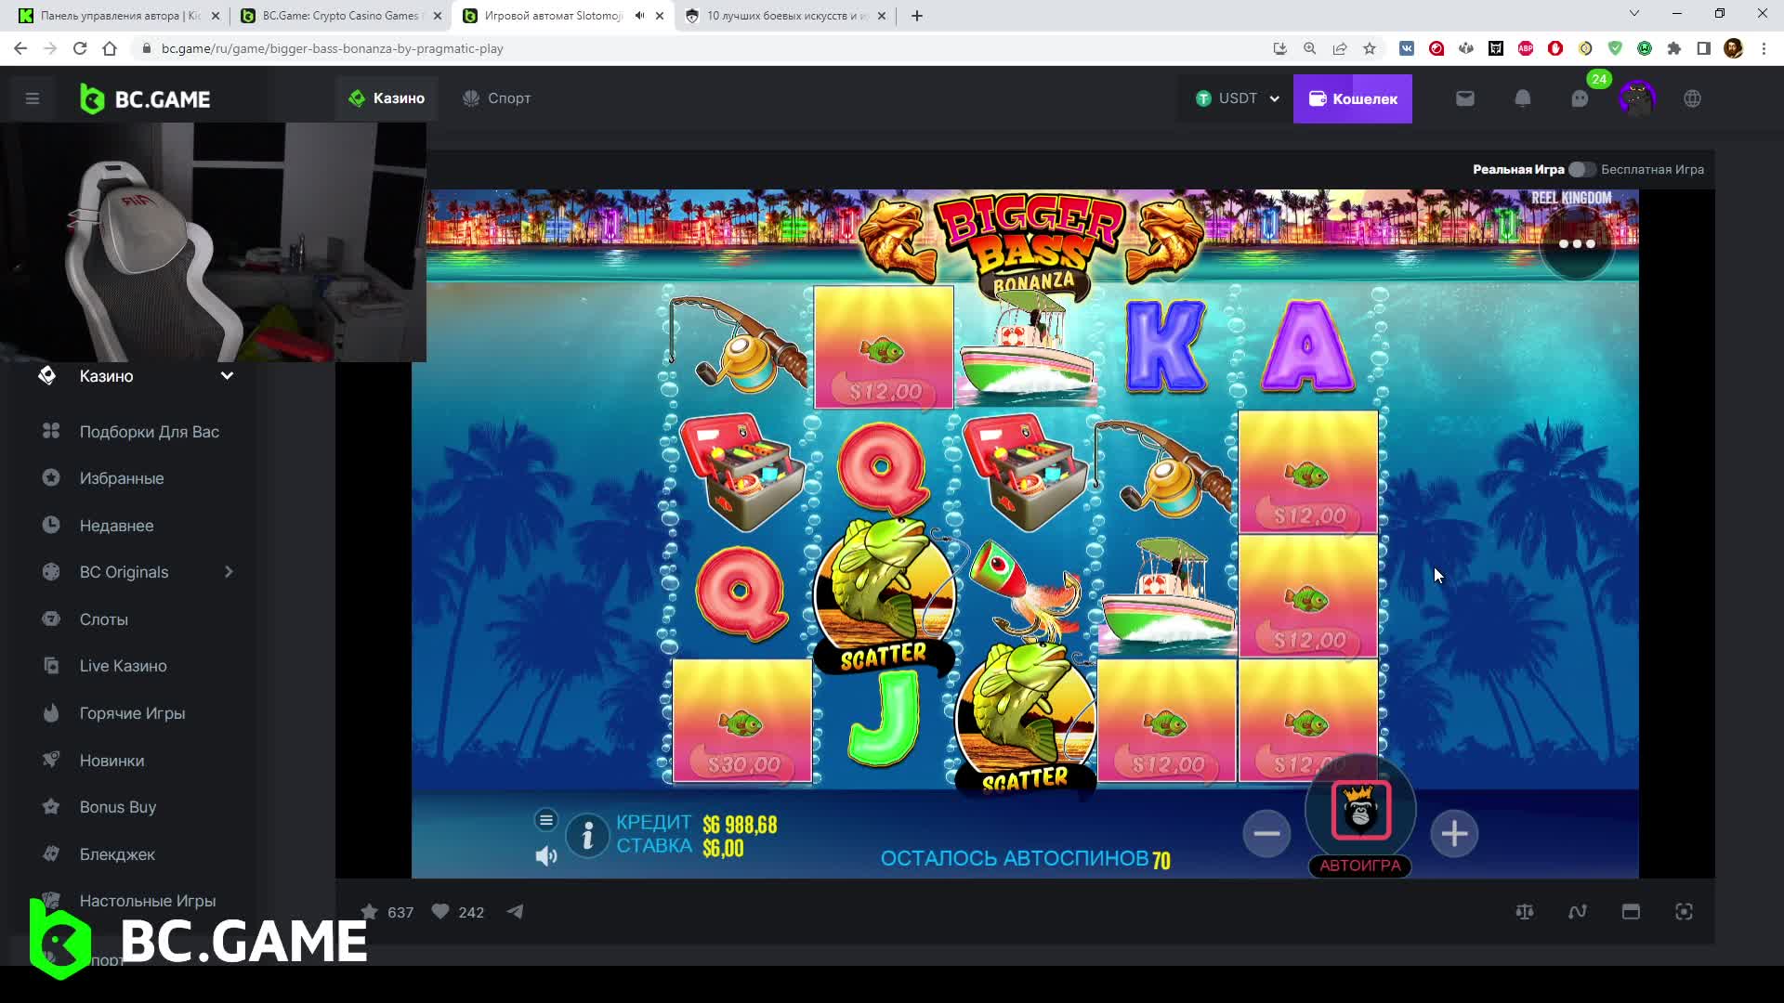The image size is (1784, 1003).
Task: Collapse the Казино sidebar section
Action: click(227, 376)
